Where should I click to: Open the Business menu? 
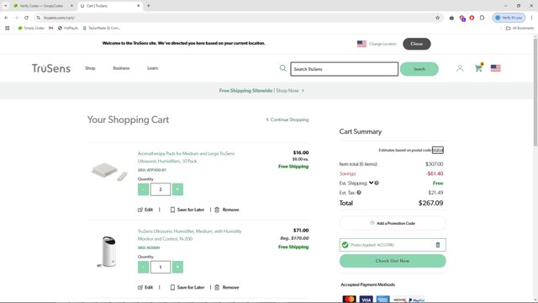pos(121,68)
